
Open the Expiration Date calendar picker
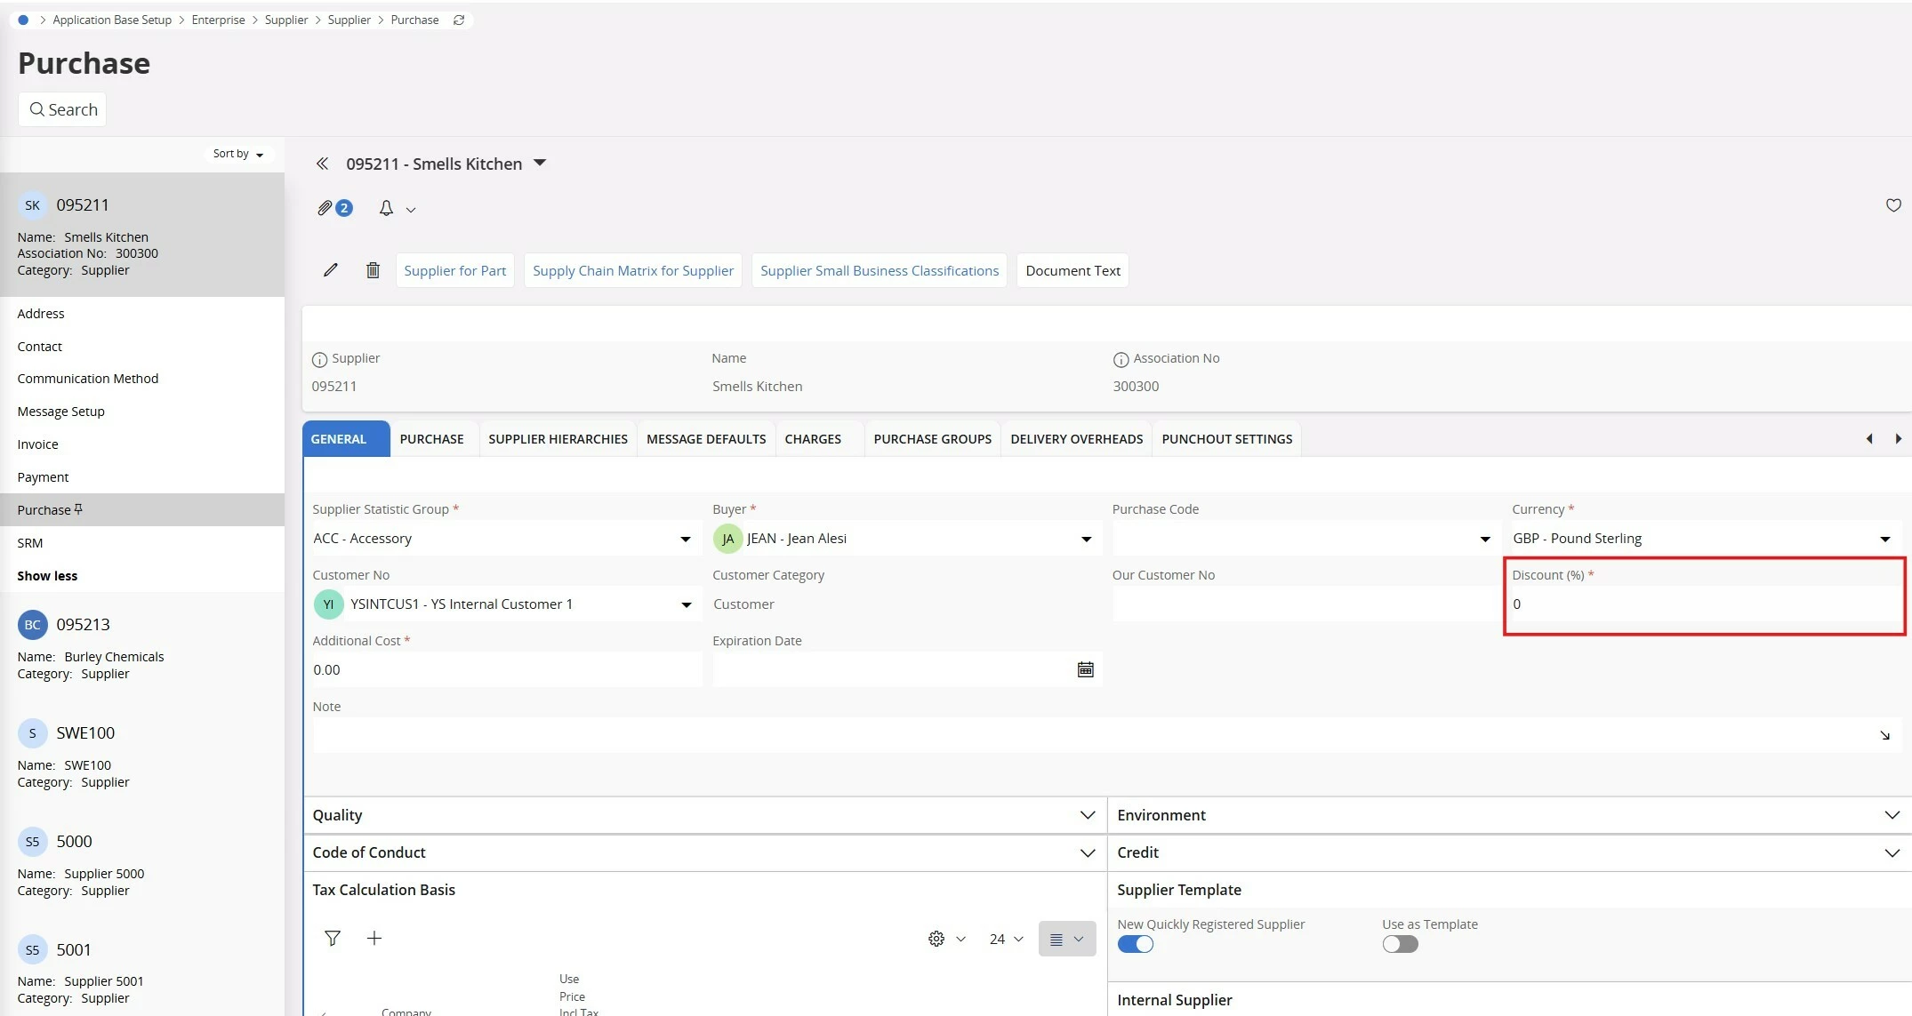(1085, 669)
